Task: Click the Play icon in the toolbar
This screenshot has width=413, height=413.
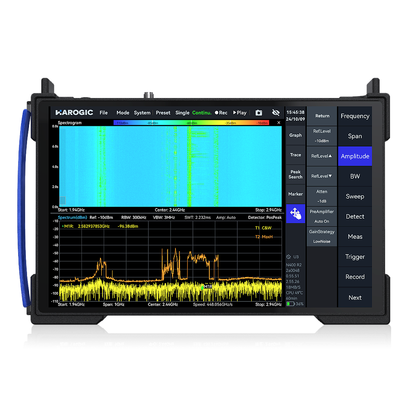Action: [x=240, y=113]
